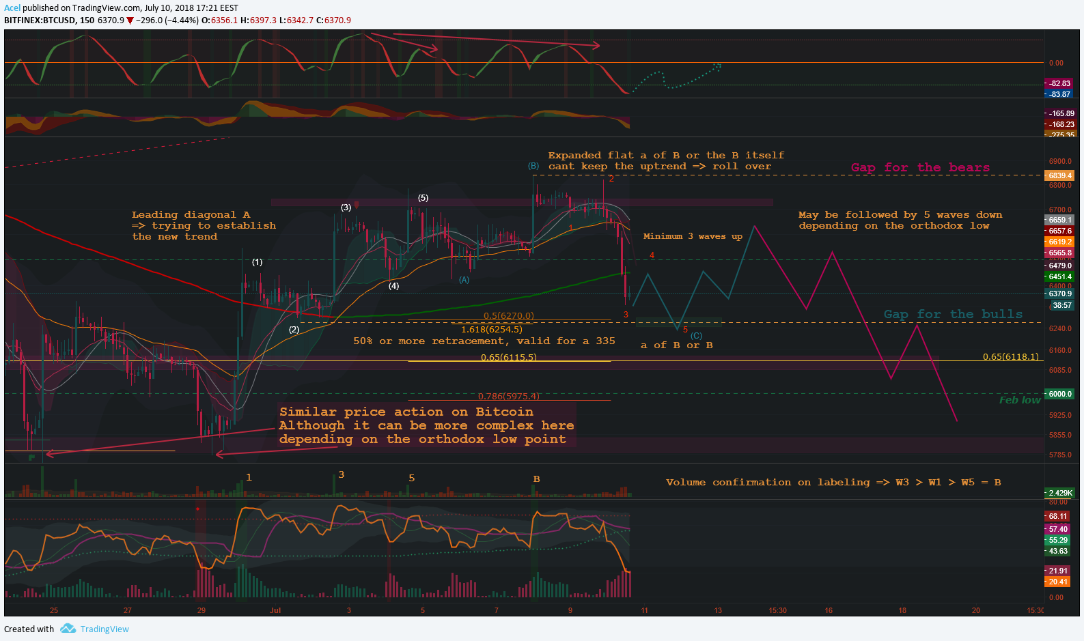Select the 'Volume confirmation on labeling' note
Image resolution: width=1084 pixels, height=641 pixels.
tap(833, 482)
